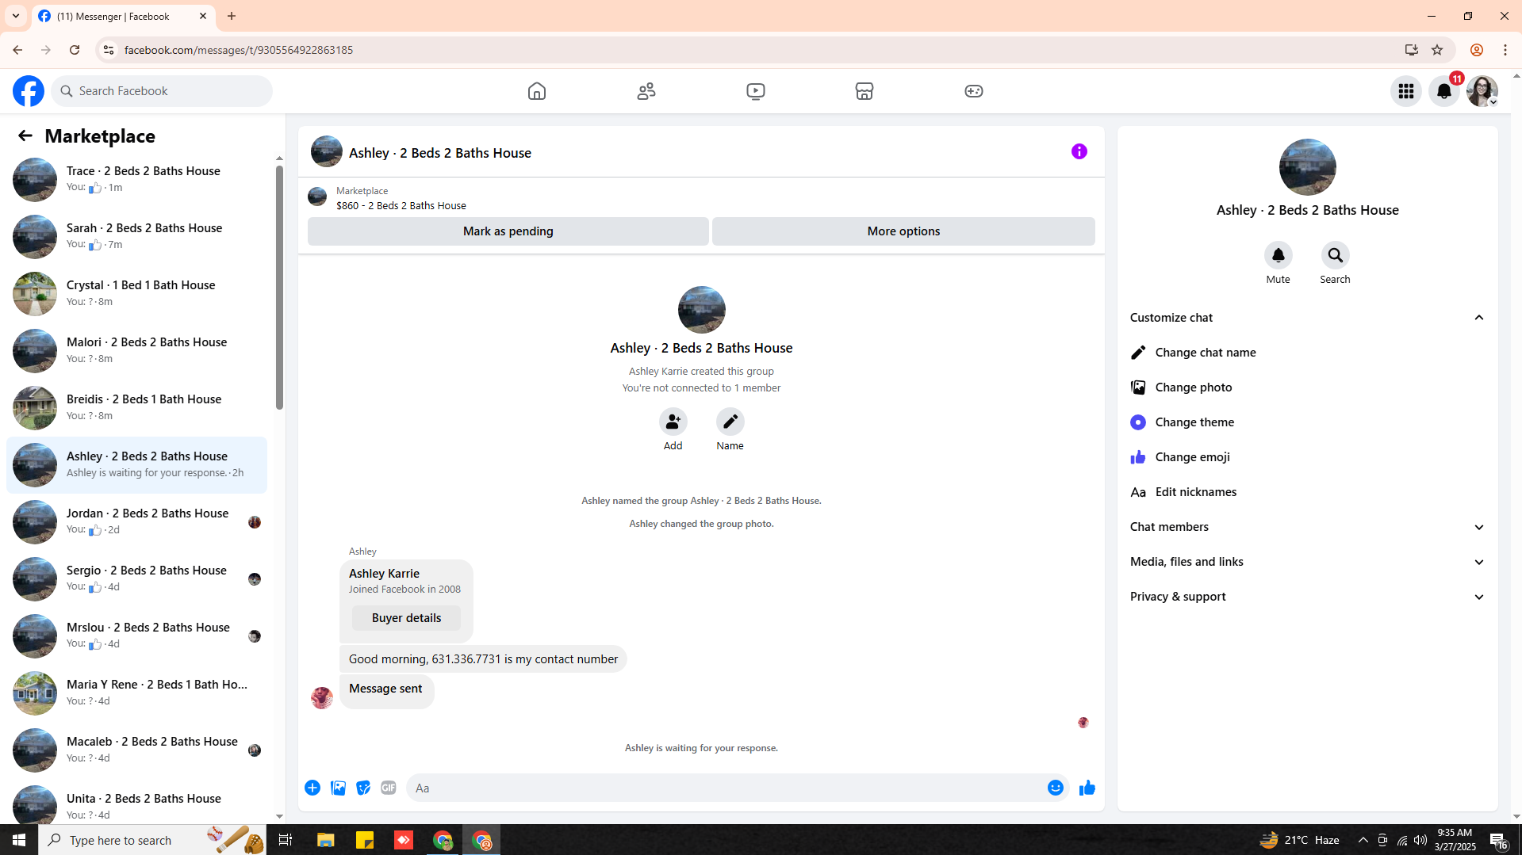Open the Trace 2 Beds 2 Baths House chat

click(136, 179)
